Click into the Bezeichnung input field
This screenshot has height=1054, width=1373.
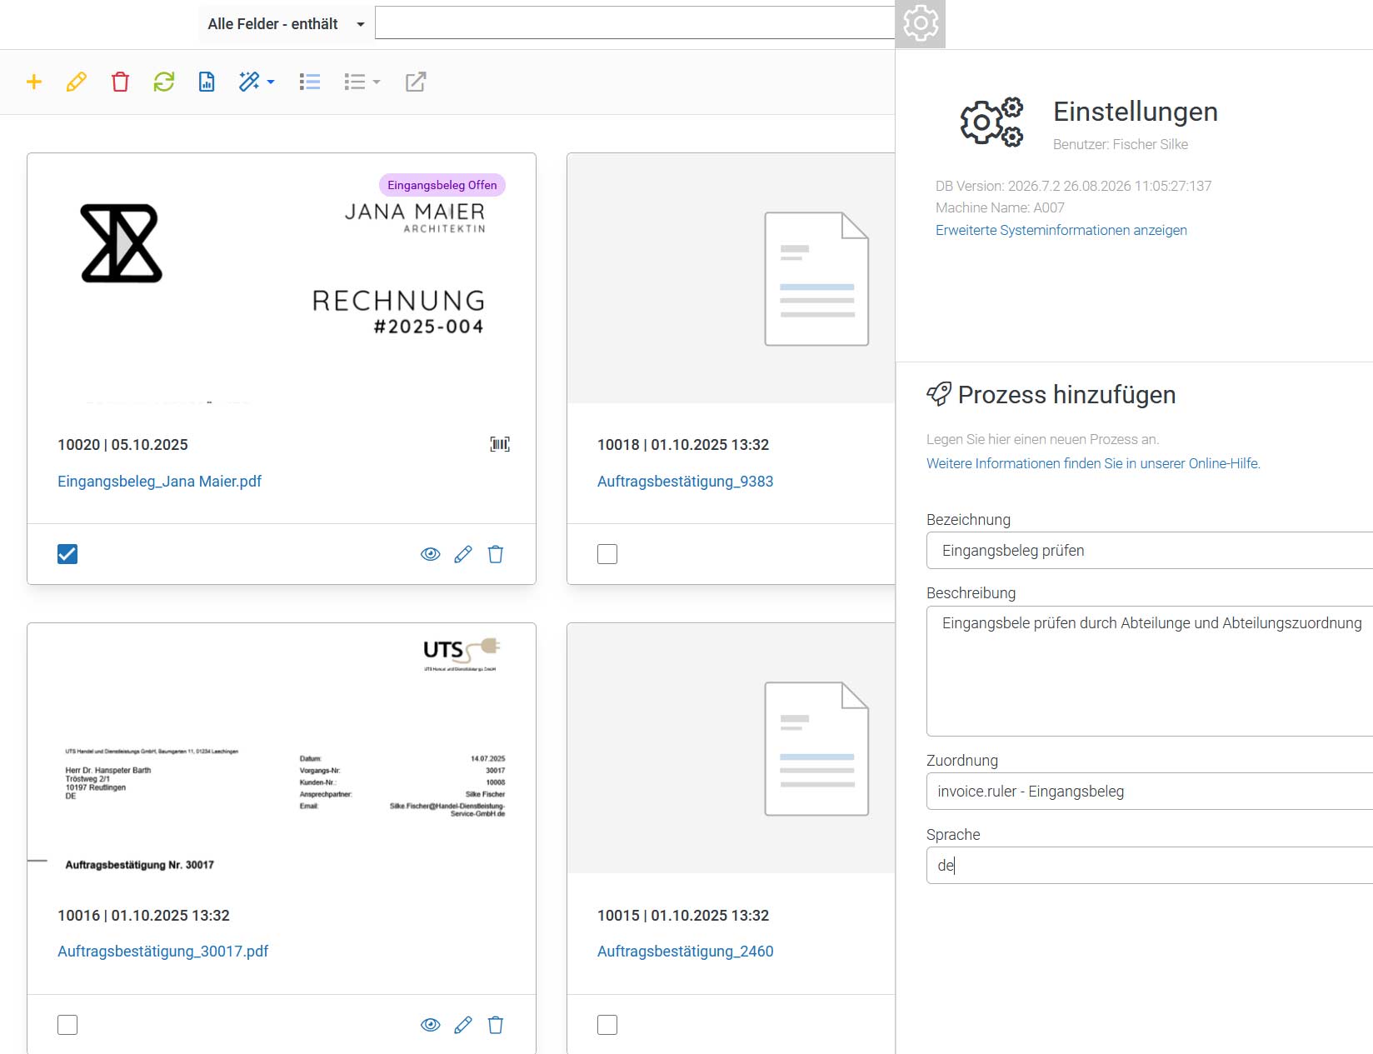(1150, 551)
